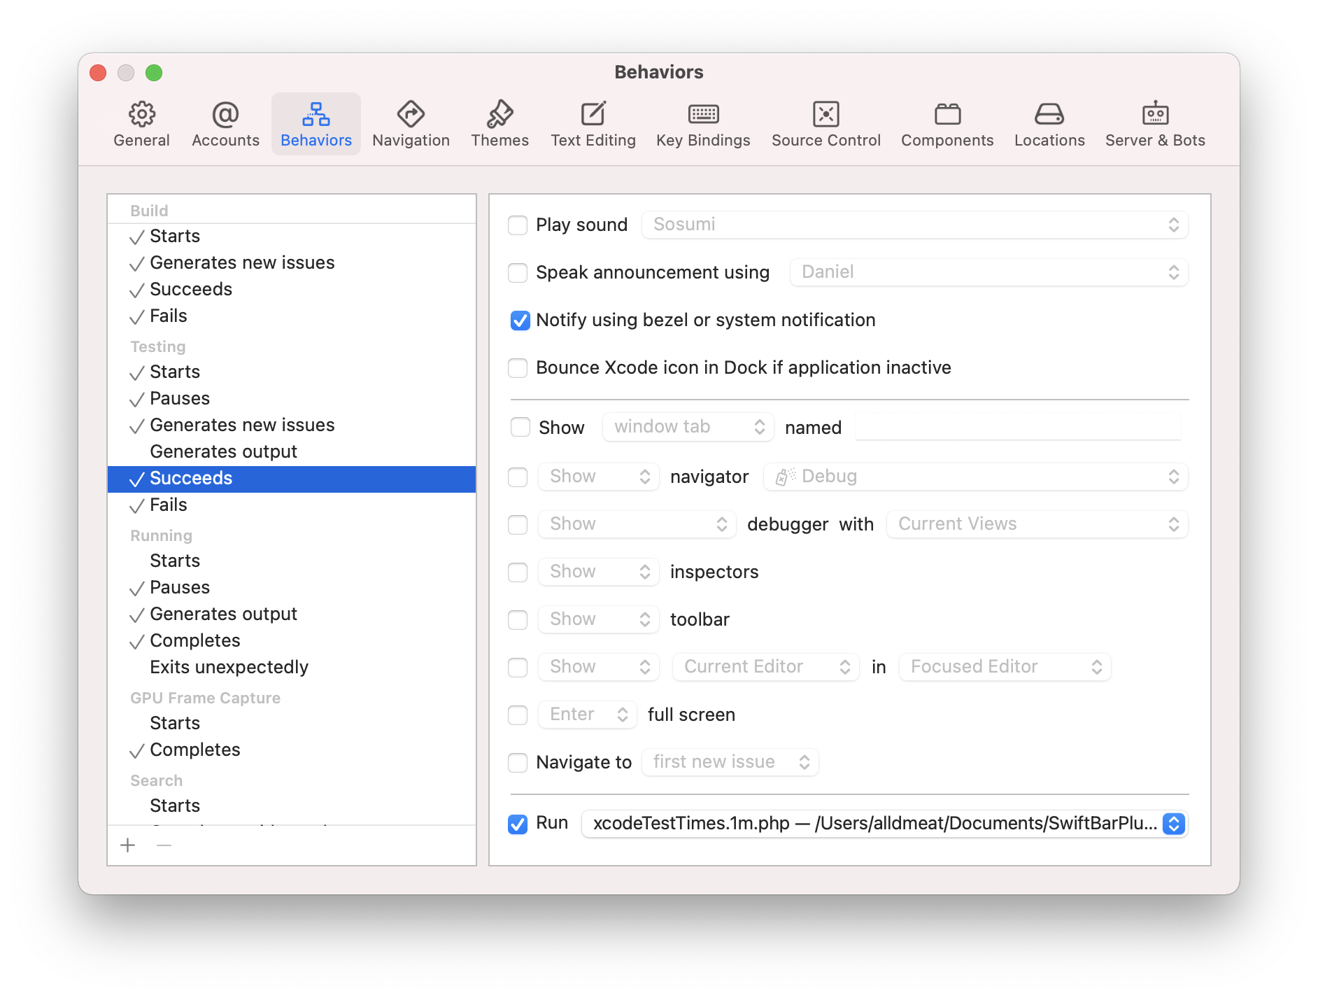
Task: Check the Current Editor row checkbox
Action: (518, 668)
